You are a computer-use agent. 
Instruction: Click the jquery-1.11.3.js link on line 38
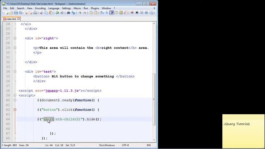click(62, 91)
